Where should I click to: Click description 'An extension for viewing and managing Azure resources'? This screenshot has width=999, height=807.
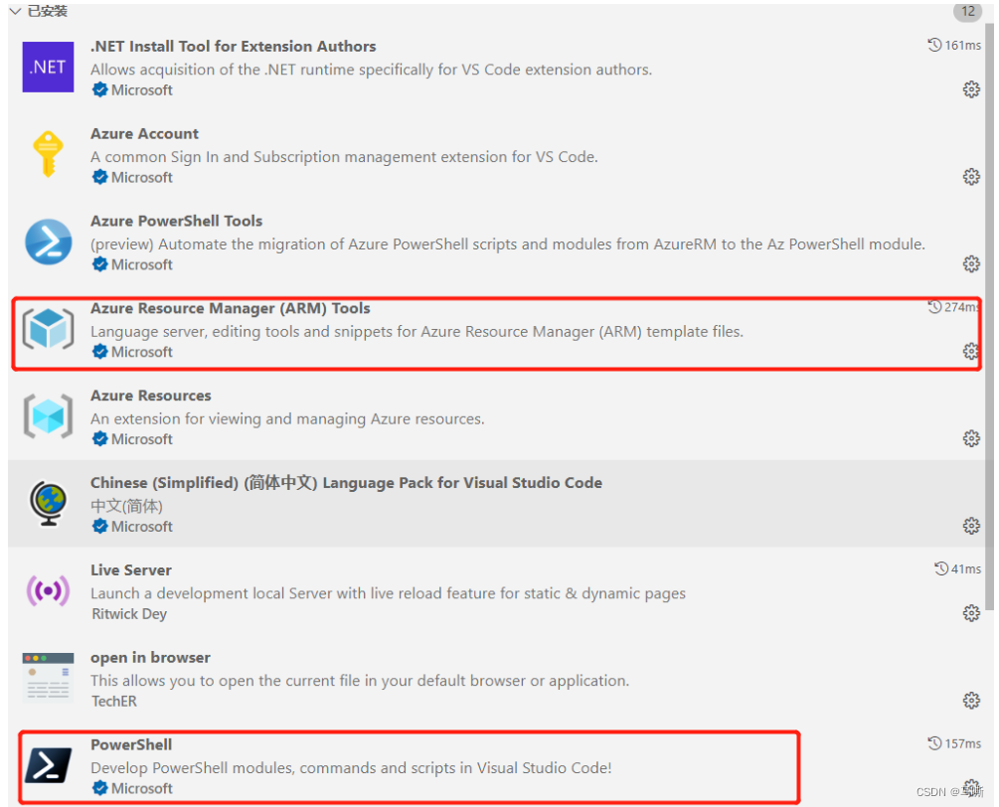tap(287, 419)
